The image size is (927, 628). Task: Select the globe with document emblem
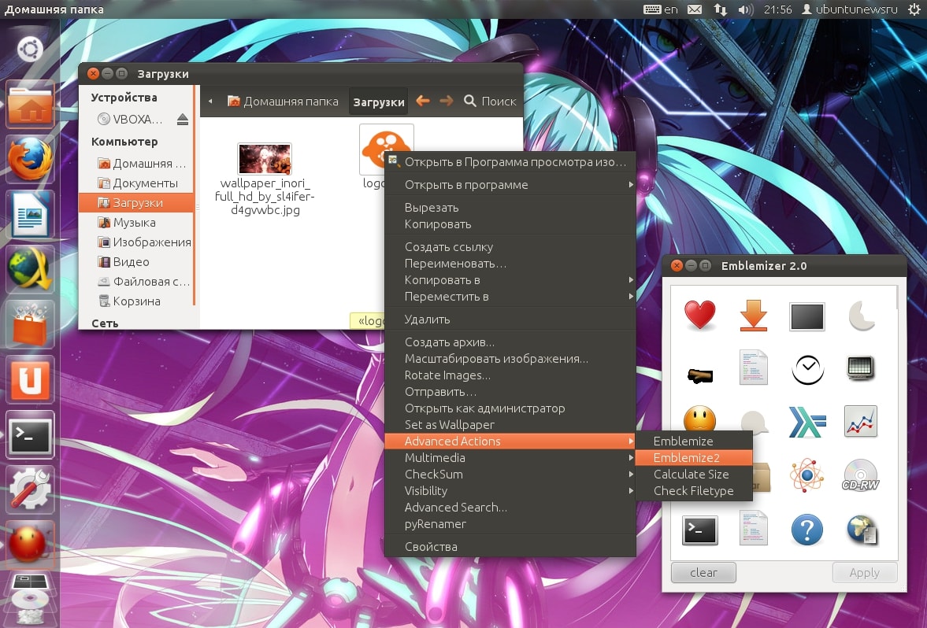click(x=862, y=530)
